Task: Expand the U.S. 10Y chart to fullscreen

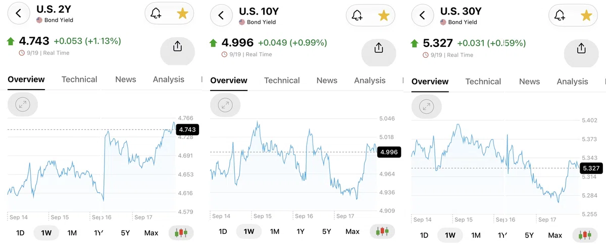Action: click(x=225, y=106)
